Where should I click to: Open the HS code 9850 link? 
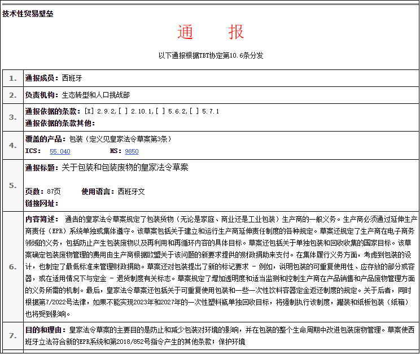(x=132, y=151)
